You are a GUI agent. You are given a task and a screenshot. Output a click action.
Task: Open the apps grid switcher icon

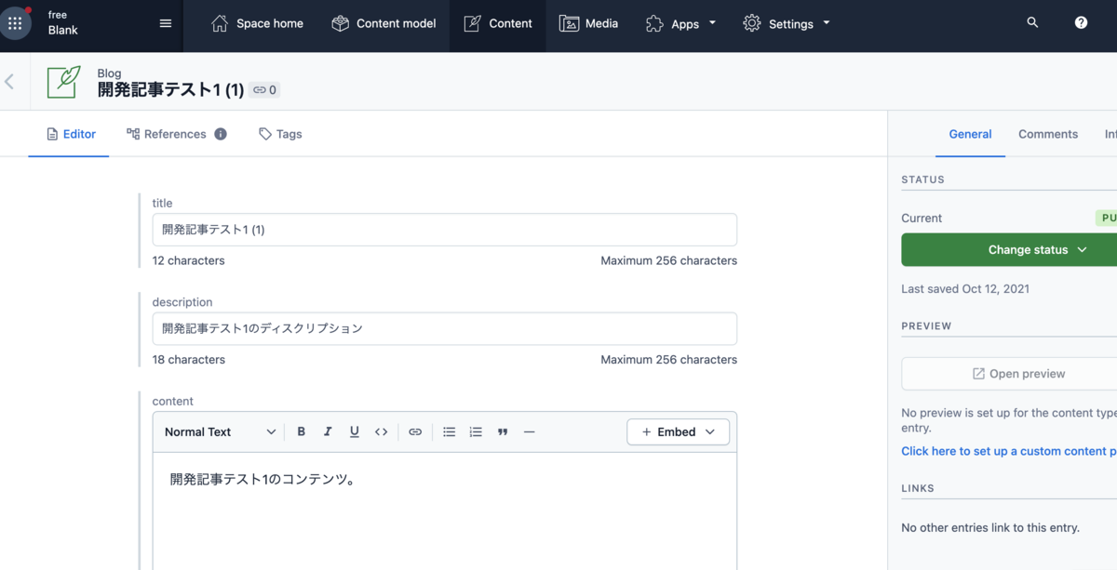coord(15,23)
